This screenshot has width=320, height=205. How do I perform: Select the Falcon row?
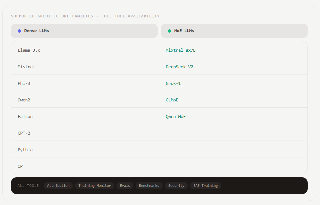click(85, 116)
